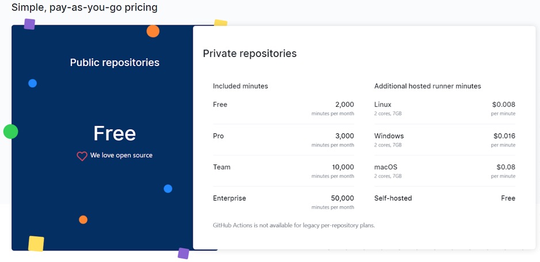Select the "Public repositories" heading
The width and height of the screenshot is (540, 262).
point(114,62)
